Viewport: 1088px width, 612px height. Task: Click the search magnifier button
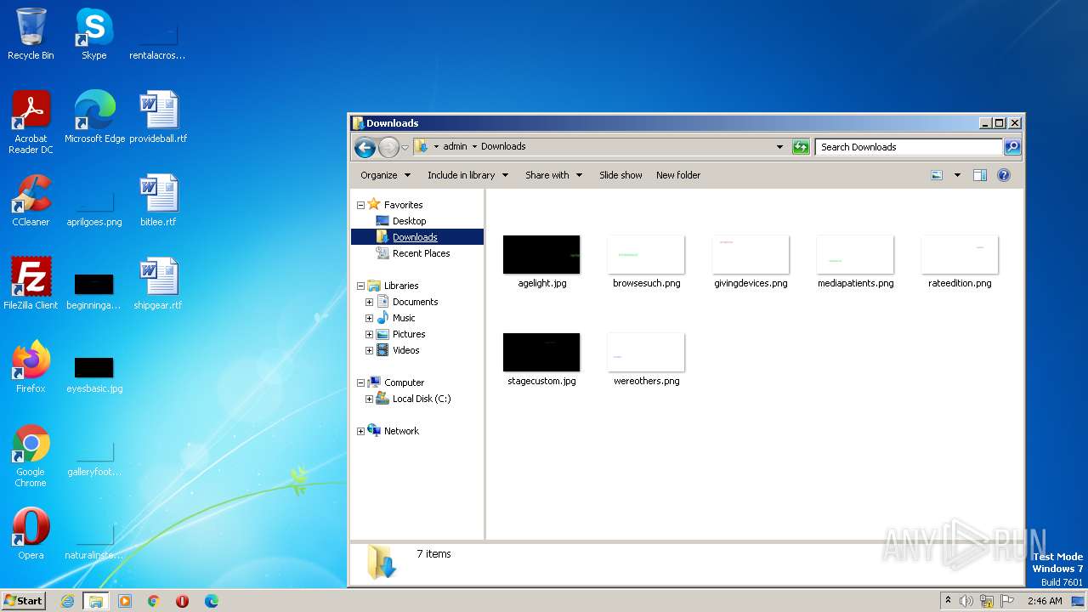[x=1012, y=147]
